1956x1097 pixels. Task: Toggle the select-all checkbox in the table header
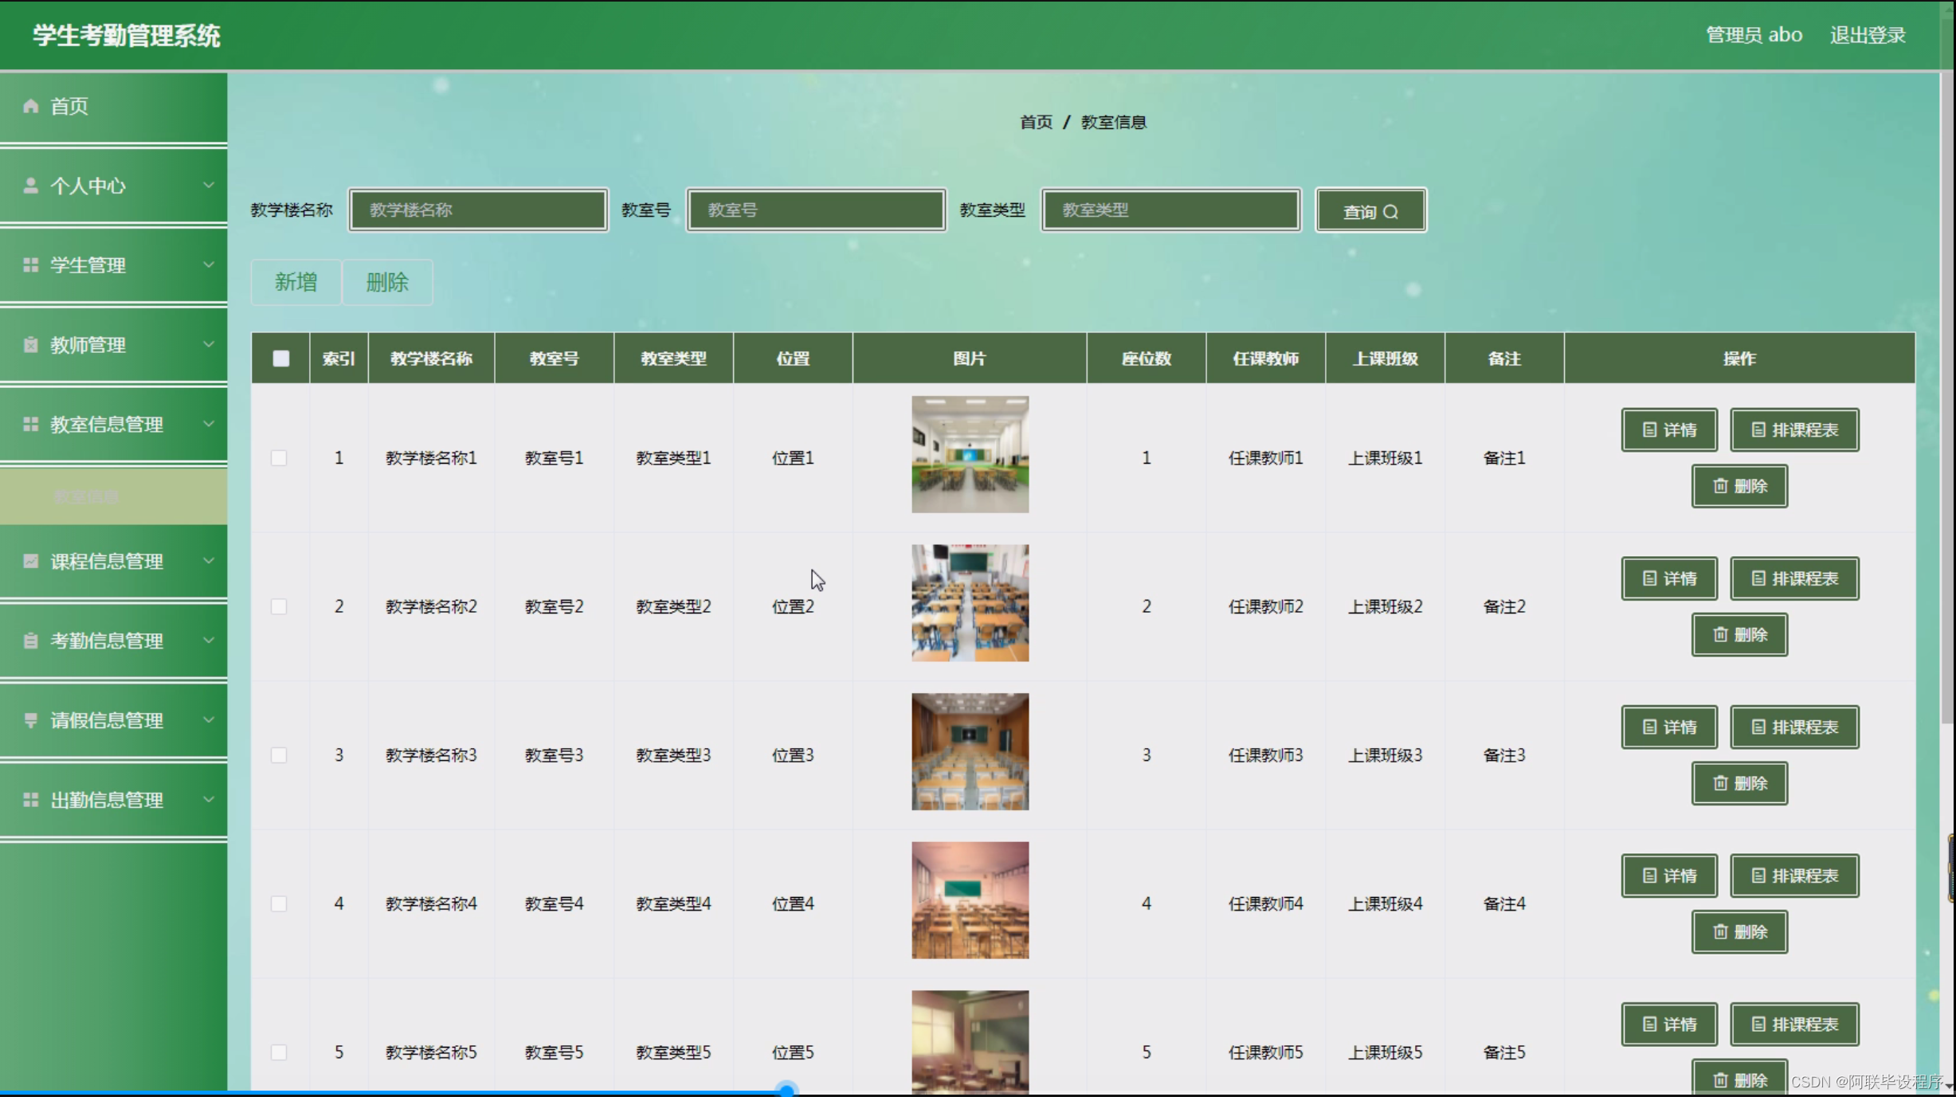point(280,358)
